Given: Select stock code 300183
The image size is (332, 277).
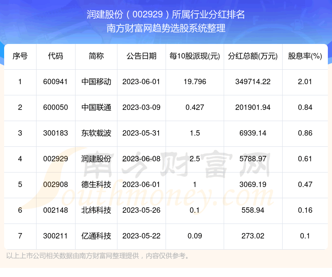Looking at the screenshot, I should (55, 133).
